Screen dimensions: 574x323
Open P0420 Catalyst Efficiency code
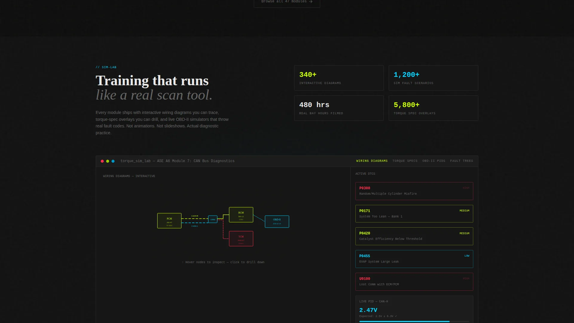(x=414, y=236)
